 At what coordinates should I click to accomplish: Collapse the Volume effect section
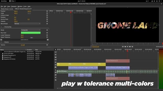pos(1,42)
